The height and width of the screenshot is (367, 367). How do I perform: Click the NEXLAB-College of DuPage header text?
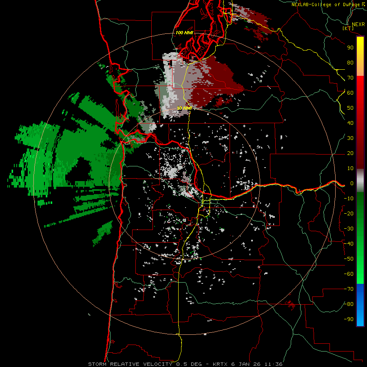[x=325, y=4]
